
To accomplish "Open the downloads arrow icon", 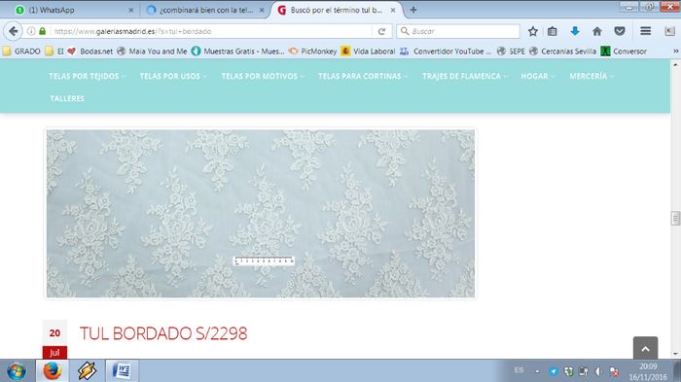I will click(x=575, y=31).
